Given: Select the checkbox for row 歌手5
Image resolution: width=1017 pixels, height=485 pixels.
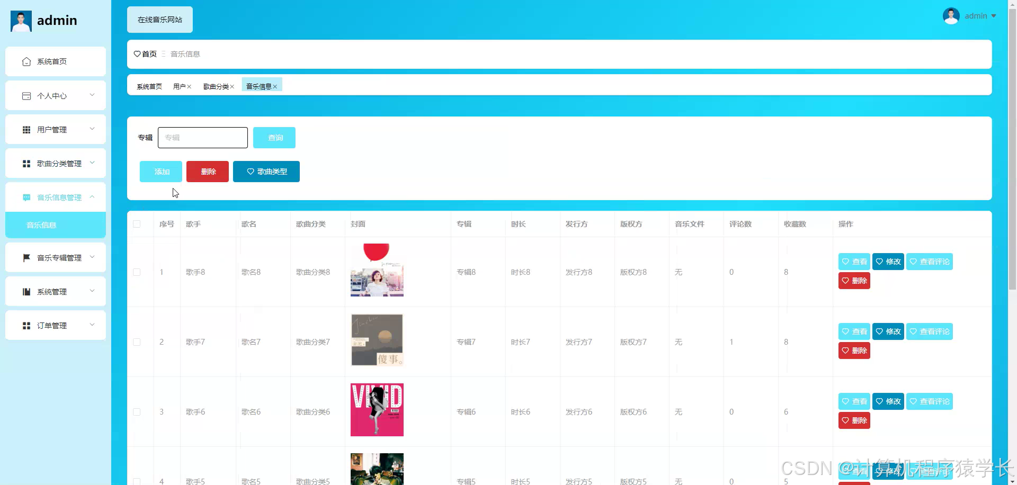Looking at the screenshot, I should tap(137, 482).
